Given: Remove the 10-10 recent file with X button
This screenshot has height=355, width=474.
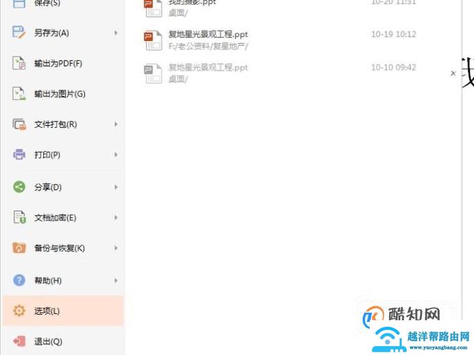Looking at the screenshot, I should coord(453,73).
